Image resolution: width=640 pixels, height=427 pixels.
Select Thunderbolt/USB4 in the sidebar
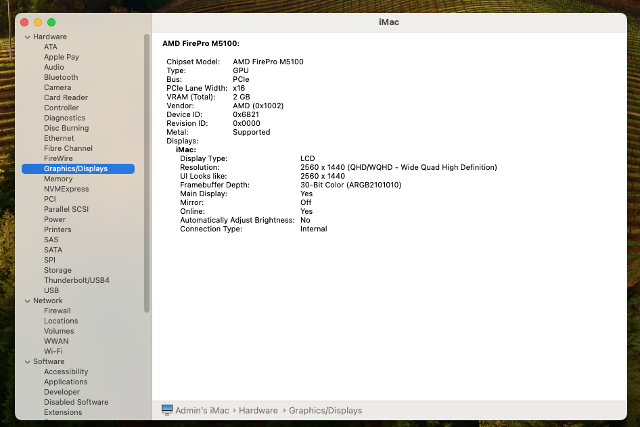76,280
